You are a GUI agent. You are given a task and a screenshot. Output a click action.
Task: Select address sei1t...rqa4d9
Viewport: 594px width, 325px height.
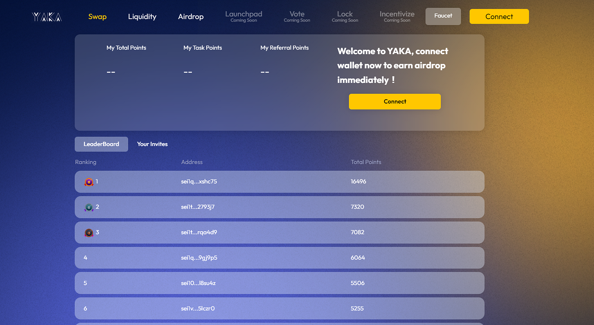click(199, 233)
